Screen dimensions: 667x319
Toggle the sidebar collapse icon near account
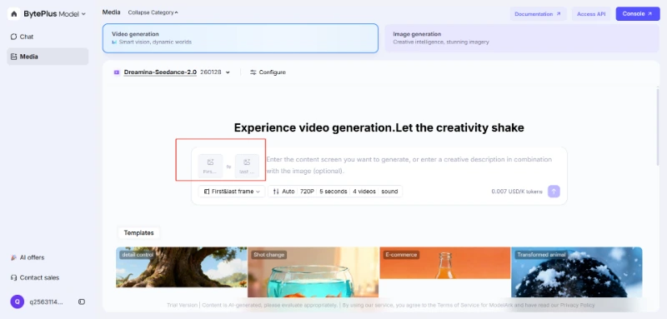click(x=82, y=302)
